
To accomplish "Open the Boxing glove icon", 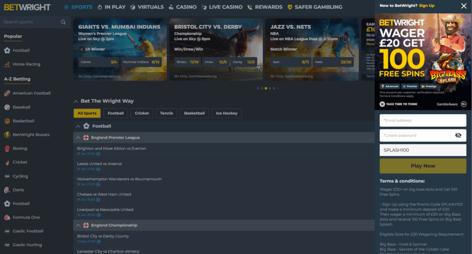I will [x=7, y=148].
